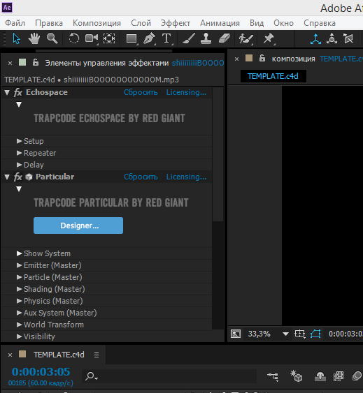
Task: Open the composition mini-flowchart icon
Action: (x=273, y=376)
